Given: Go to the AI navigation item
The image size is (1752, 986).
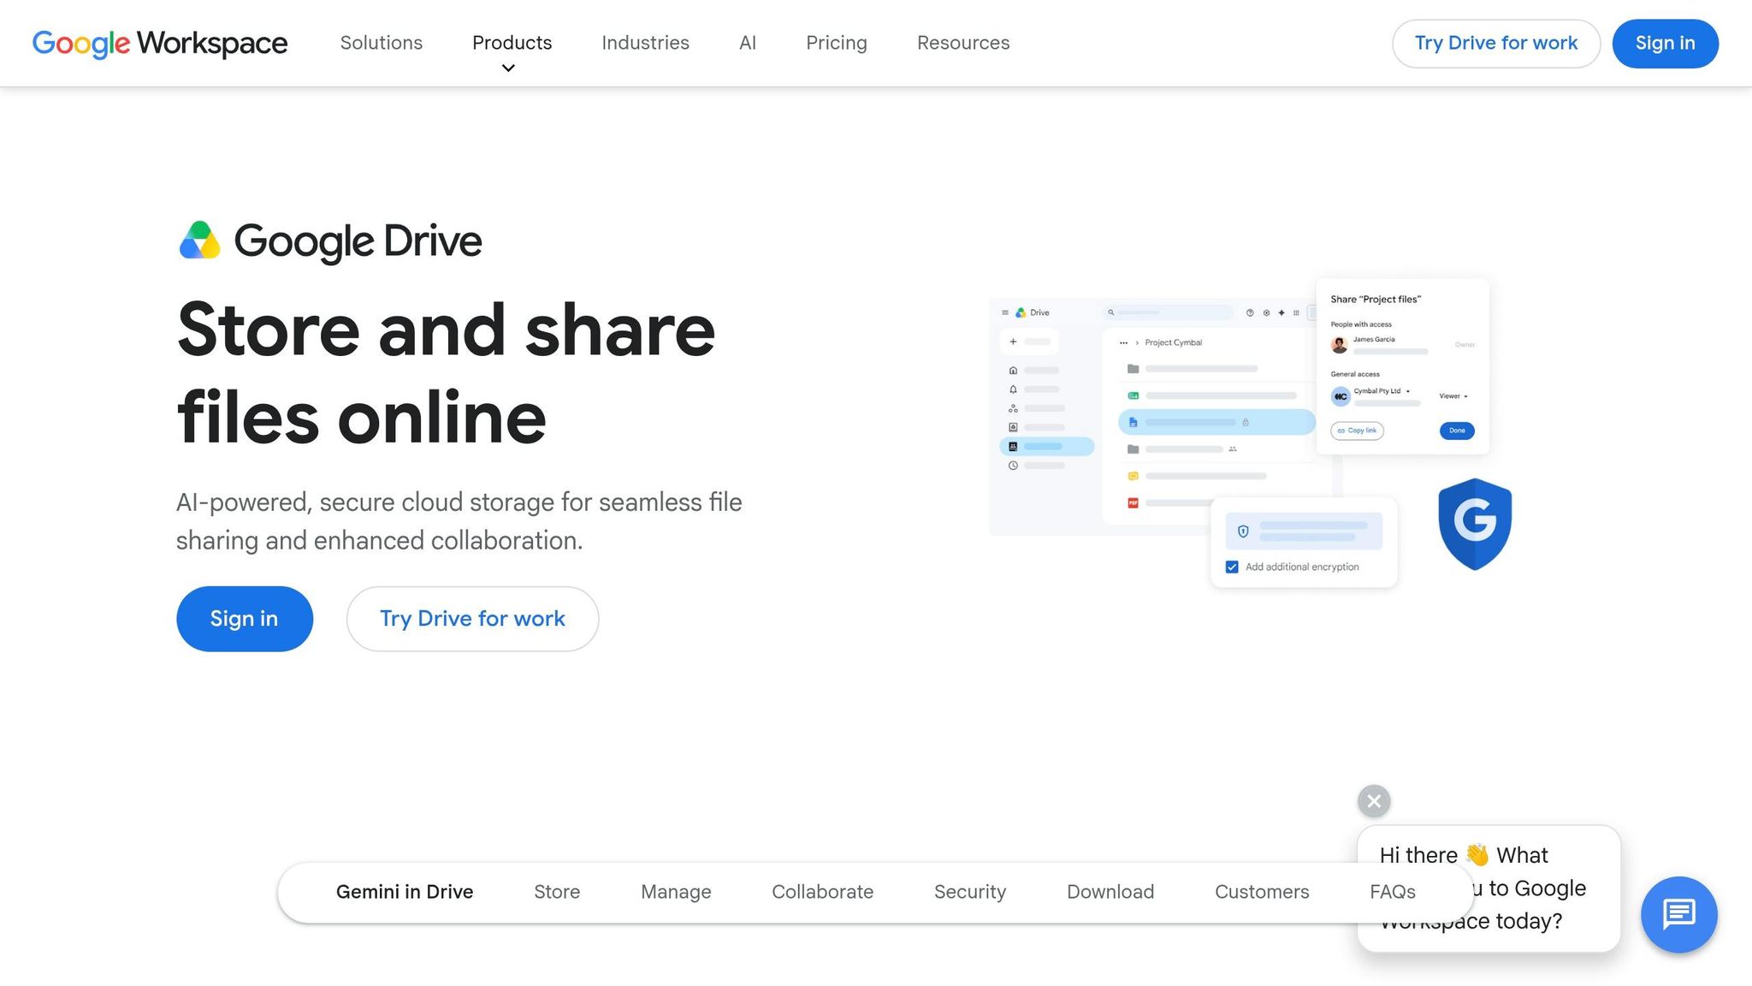Looking at the screenshot, I should 748,43.
